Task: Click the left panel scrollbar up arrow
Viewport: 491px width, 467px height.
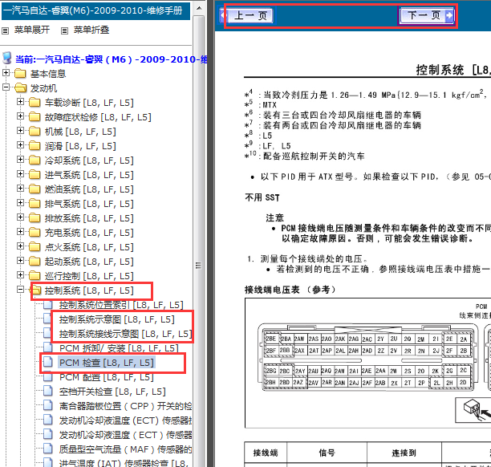Action: coord(199,8)
